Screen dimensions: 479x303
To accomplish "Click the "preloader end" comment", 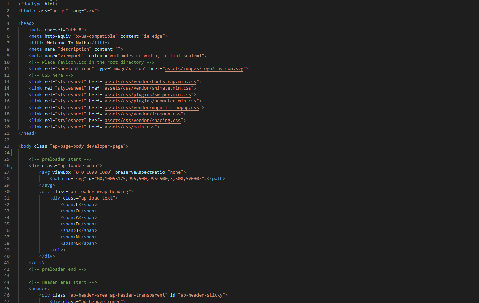I will [x=57, y=269].
